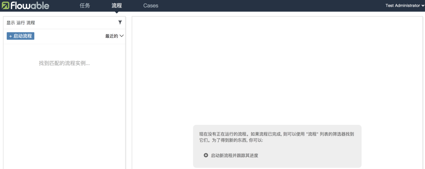This screenshot has height=169, width=425.
Task: Click the 找到匹配的流程实例... placeholder text
Action: (x=64, y=63)
